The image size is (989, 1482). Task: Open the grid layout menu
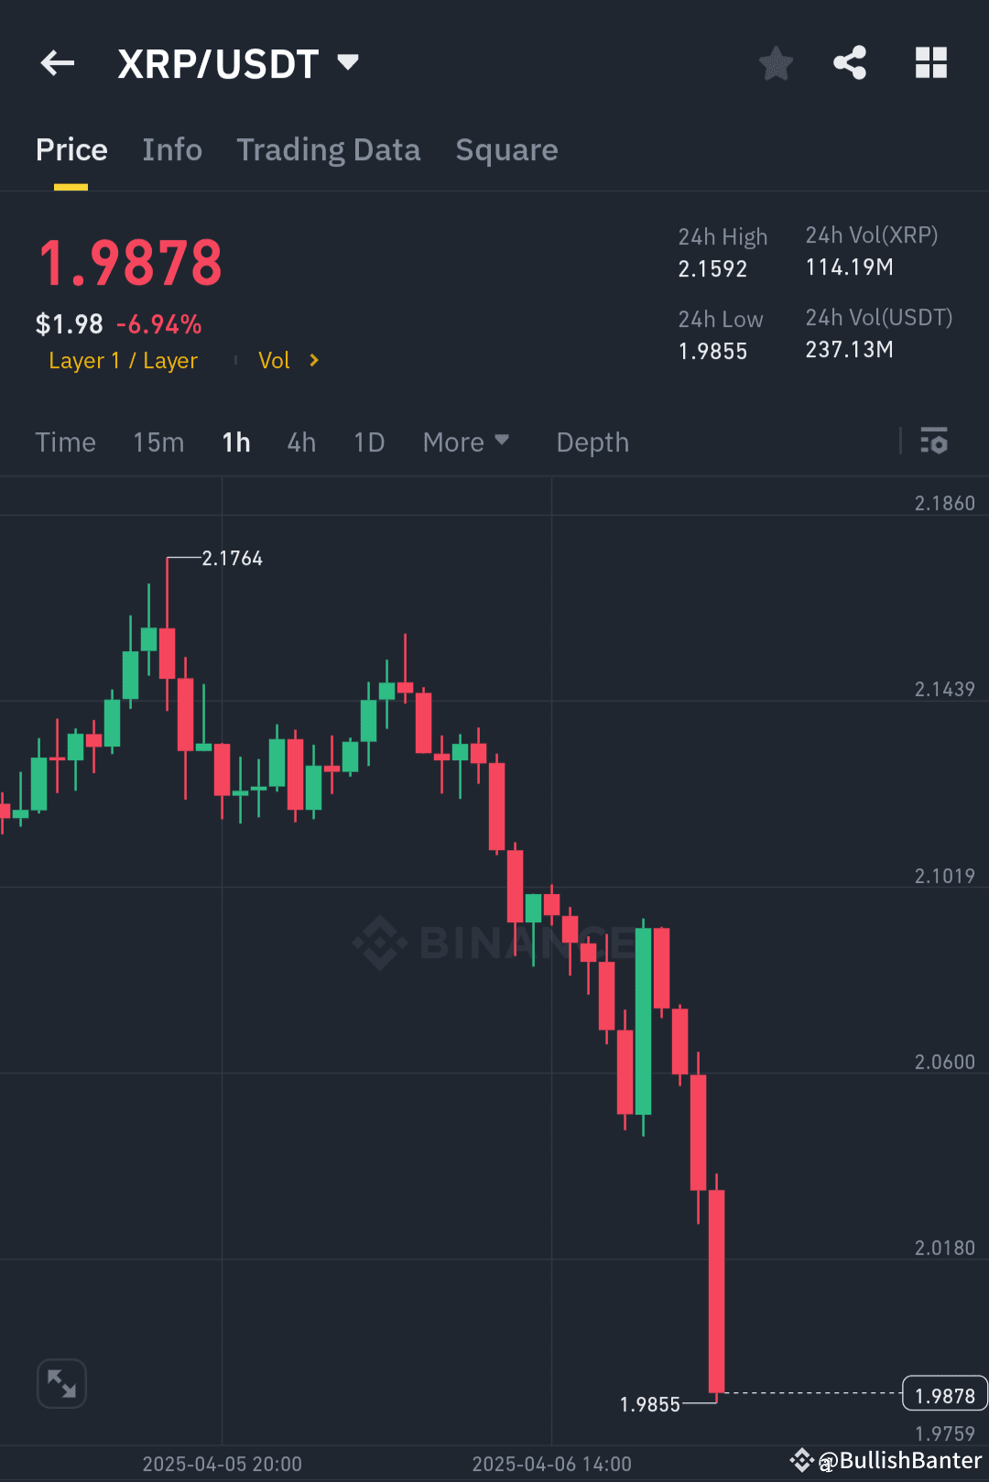pyautogui.click(x=931, y=62)
